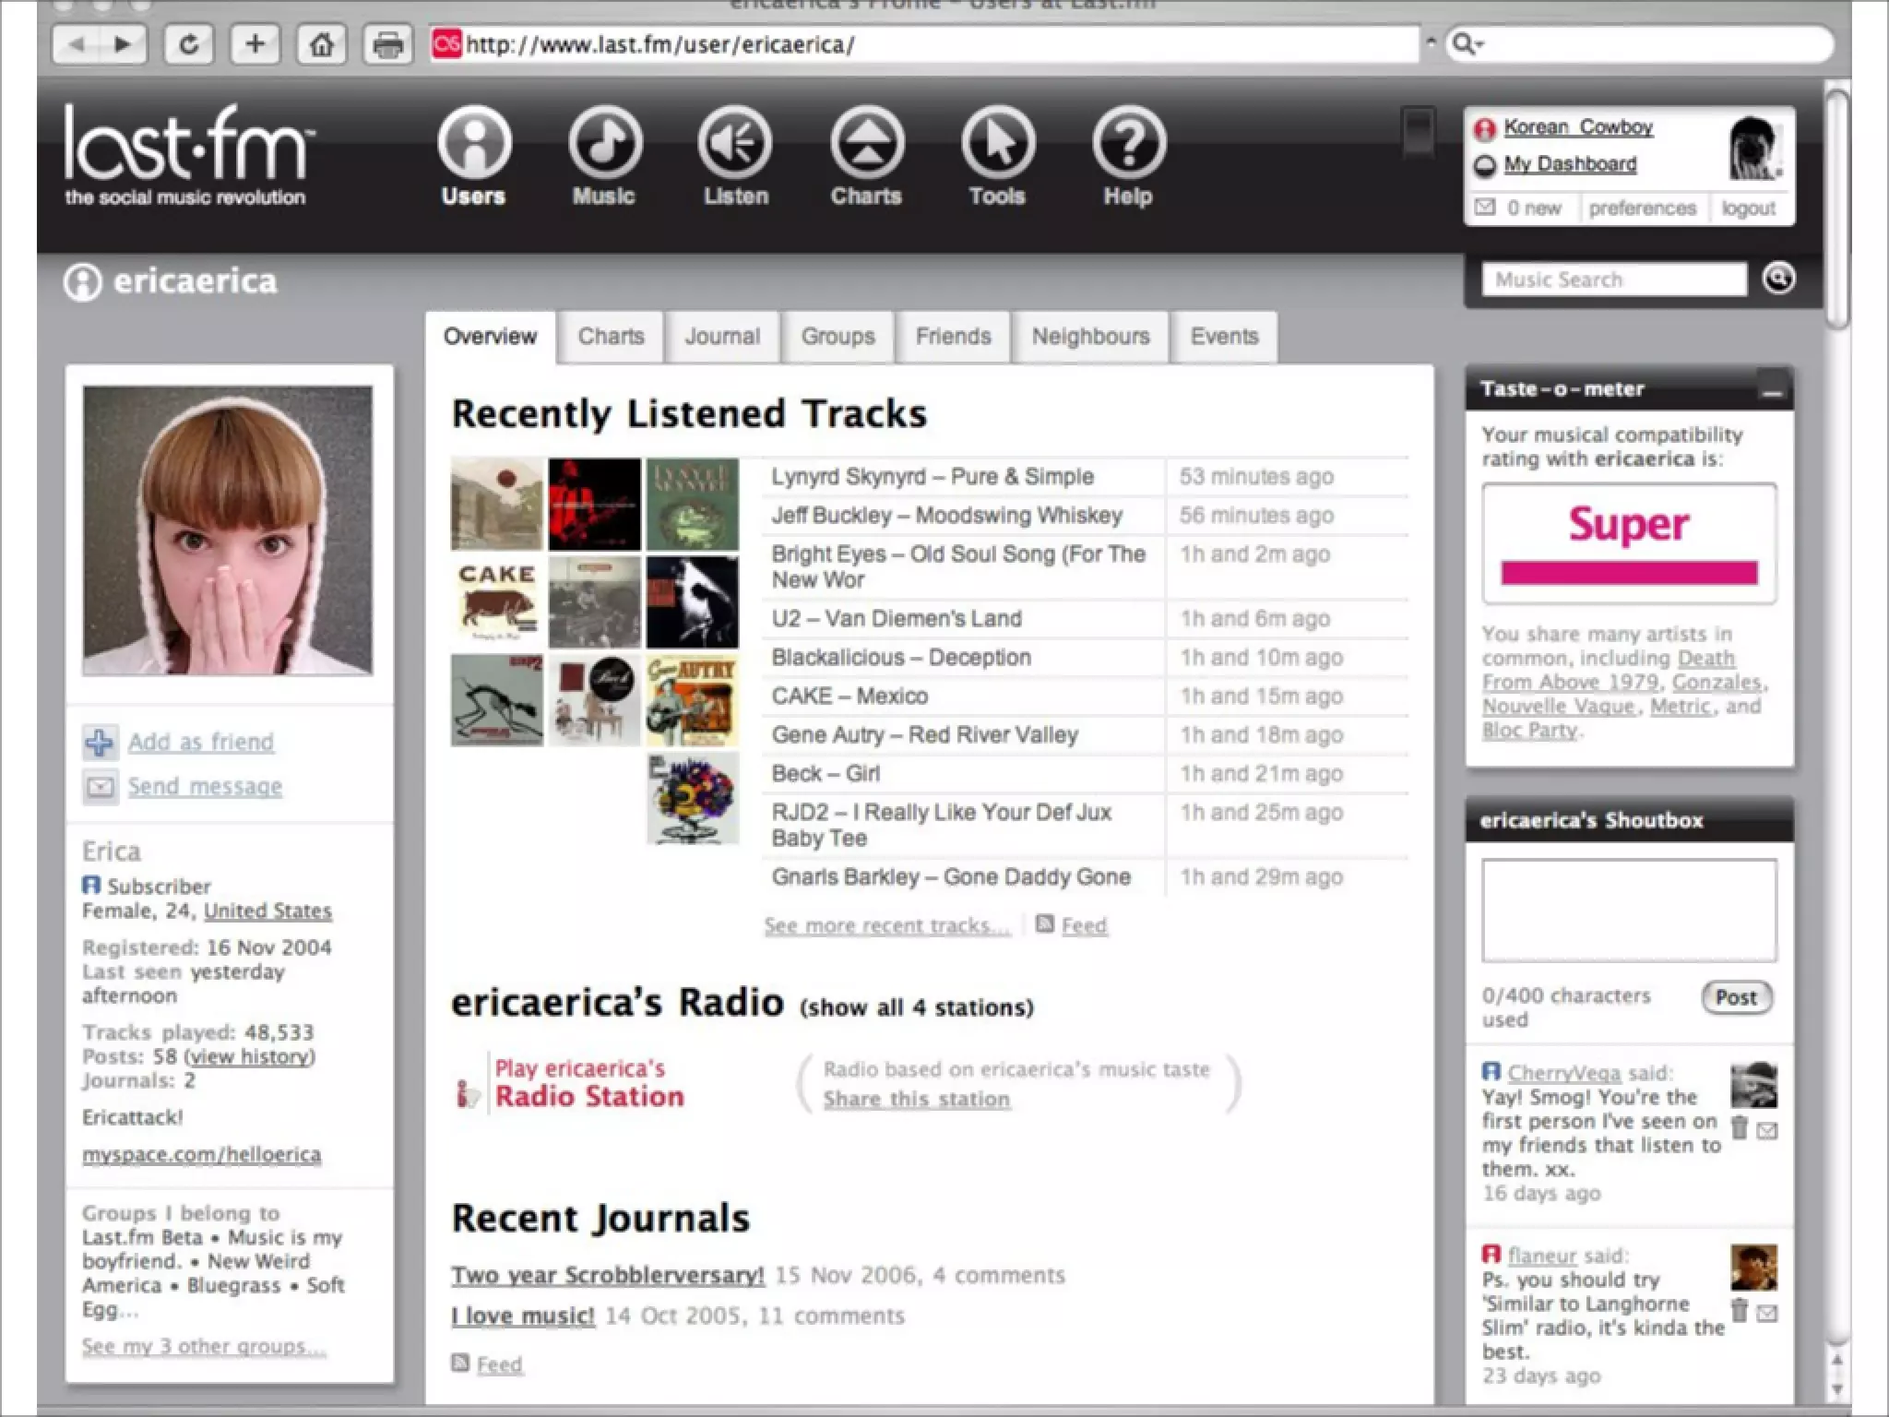Click the Add as friend link
Image resolution: width=1889 pixels, height=1417 pixels.
point(201,742)
